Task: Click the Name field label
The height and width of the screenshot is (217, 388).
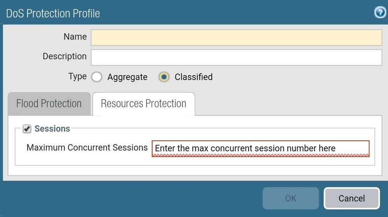Action: point(75,37)
